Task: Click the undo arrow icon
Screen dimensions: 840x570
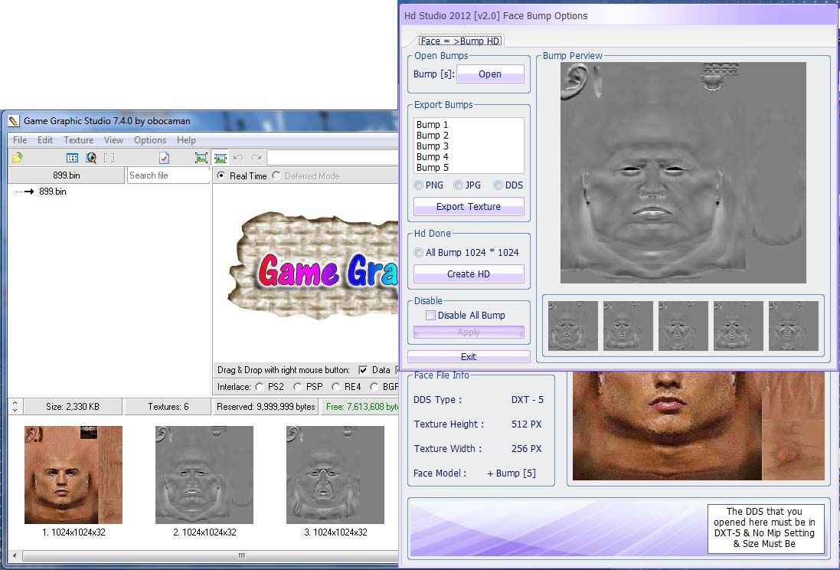Action: pyautogui.click(x=238, y=158)
